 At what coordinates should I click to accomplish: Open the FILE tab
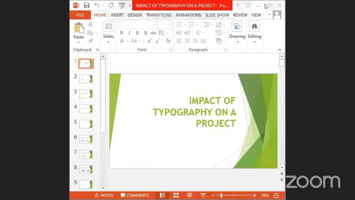(x=80, y=15)
